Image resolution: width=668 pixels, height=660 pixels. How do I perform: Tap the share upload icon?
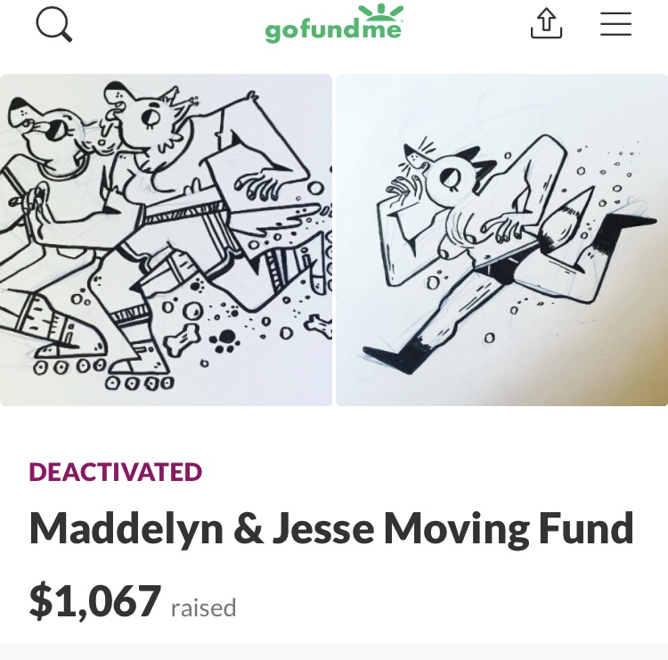(x=546, y=24)
